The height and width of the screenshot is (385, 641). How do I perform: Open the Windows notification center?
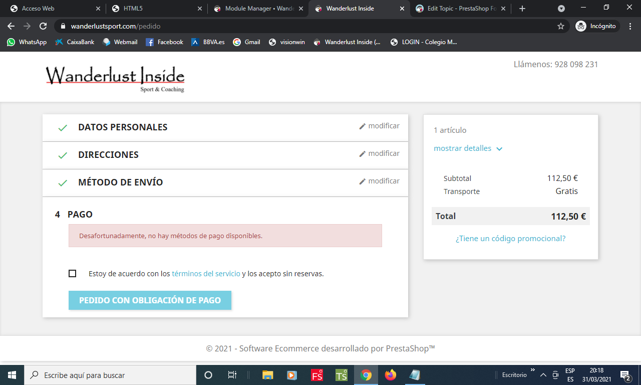click(625, 375)
